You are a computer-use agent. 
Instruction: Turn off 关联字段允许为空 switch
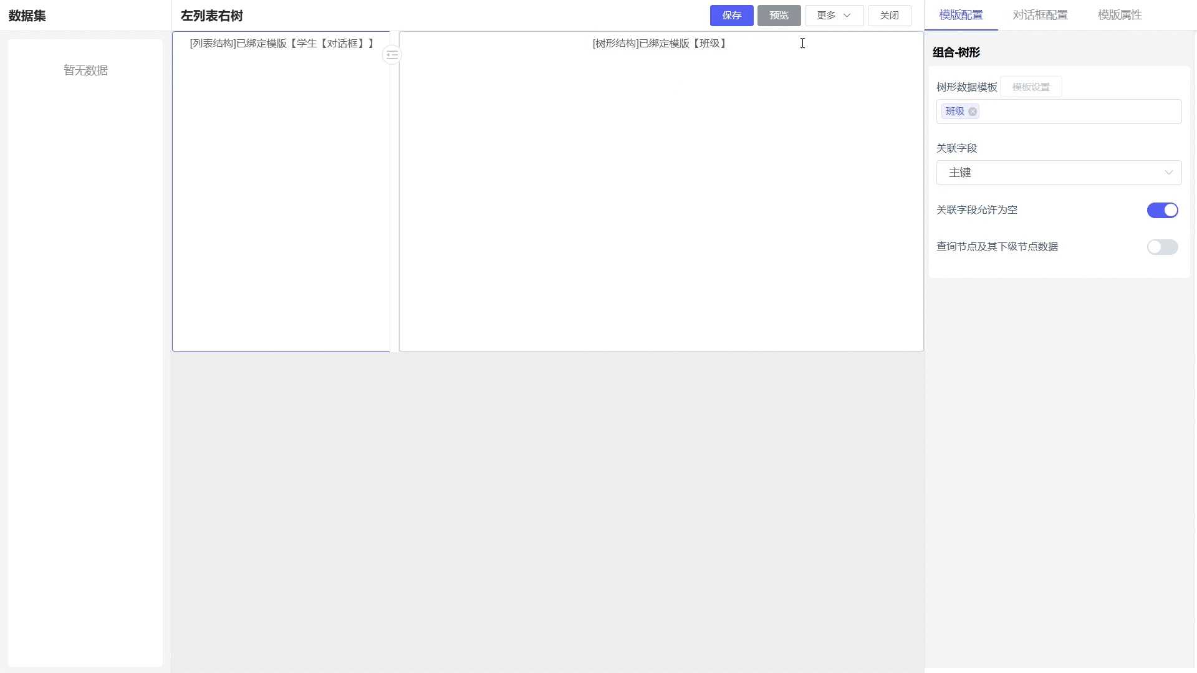tap(1162, 210)
